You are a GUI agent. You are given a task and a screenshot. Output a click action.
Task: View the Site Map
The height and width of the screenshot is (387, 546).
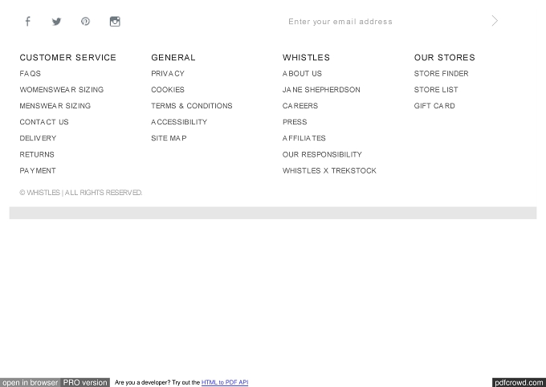(x=169, y=138)
